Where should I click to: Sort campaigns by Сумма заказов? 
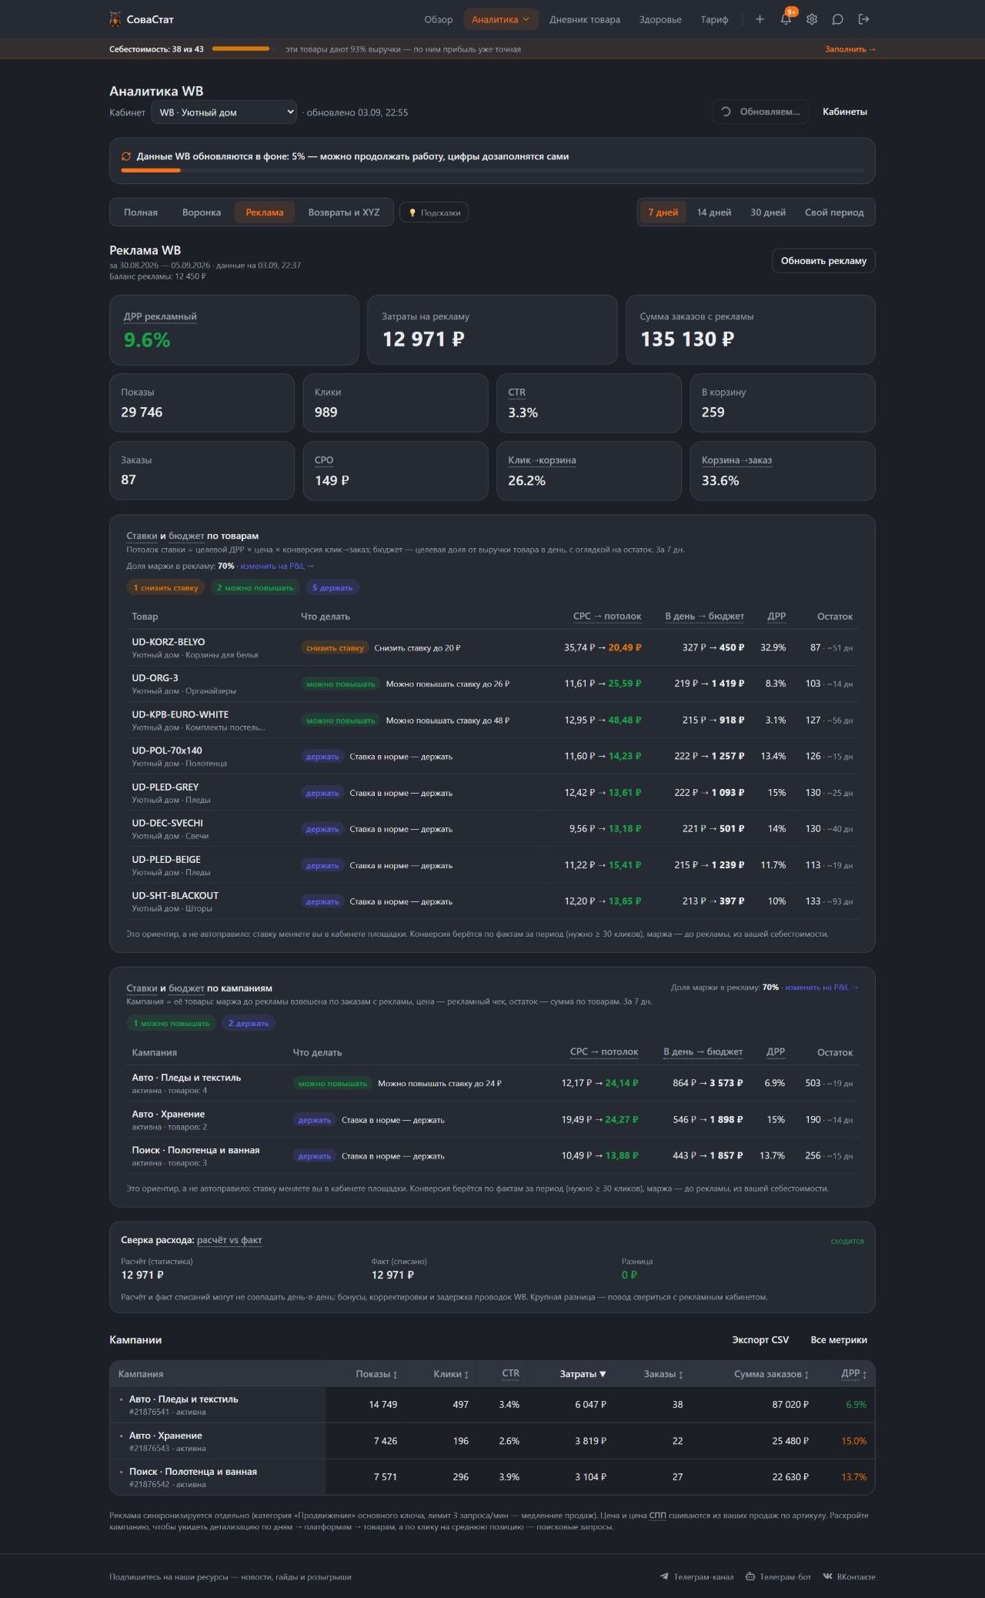coord(771,1374)
